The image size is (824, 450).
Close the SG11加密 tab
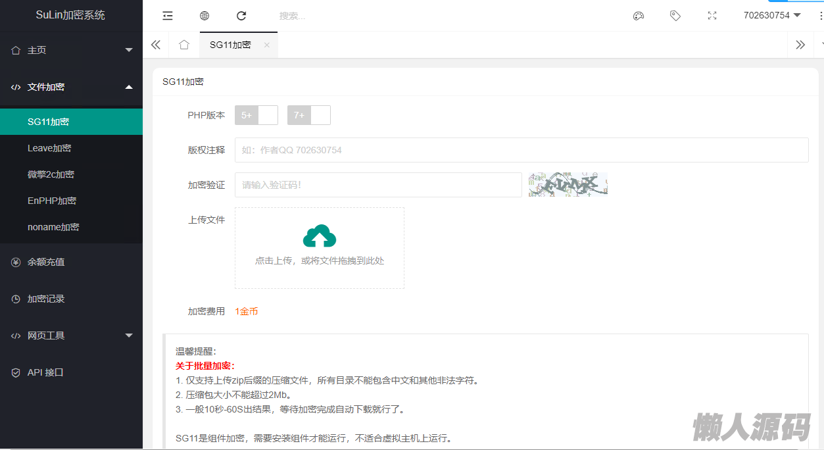pos(266,45)
